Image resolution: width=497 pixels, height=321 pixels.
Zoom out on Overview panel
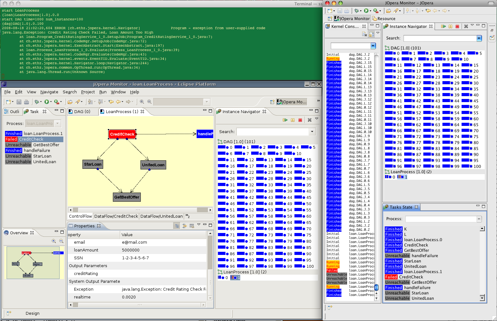61,241
